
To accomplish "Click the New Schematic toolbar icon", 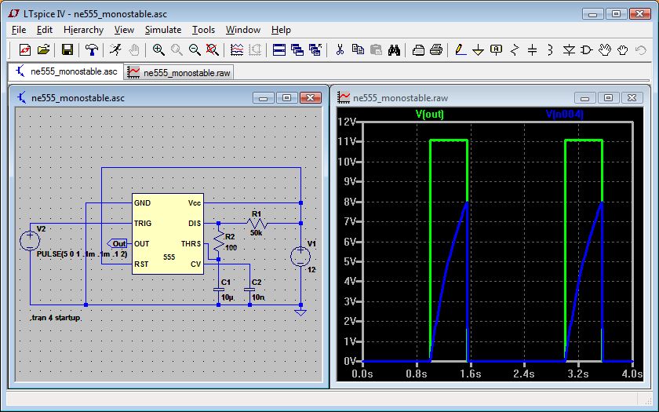I will (25, 50).
